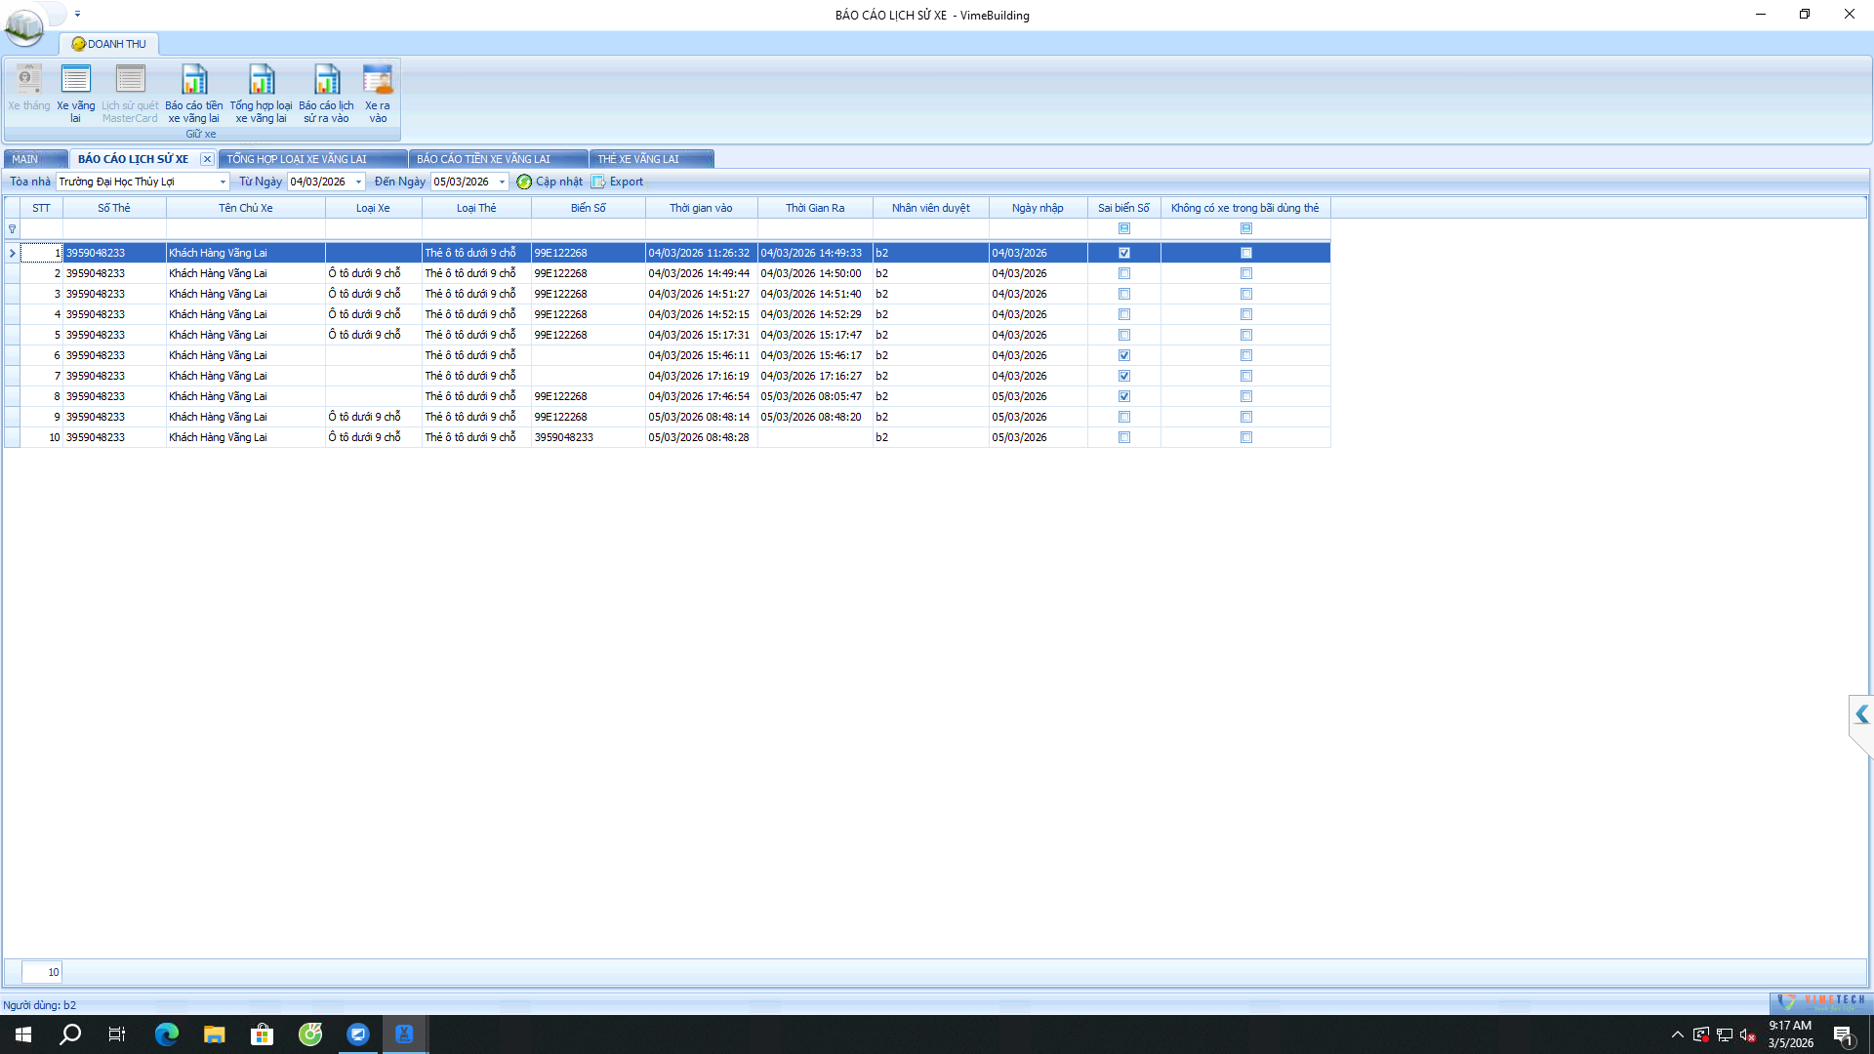This screenshot has width=1874, height=1054.
Task: Click the Cập nhật refresh icon
Action: point(524,182)
